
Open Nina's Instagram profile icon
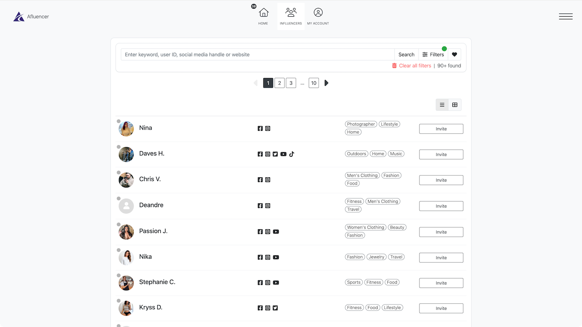(x=268, y=128)
